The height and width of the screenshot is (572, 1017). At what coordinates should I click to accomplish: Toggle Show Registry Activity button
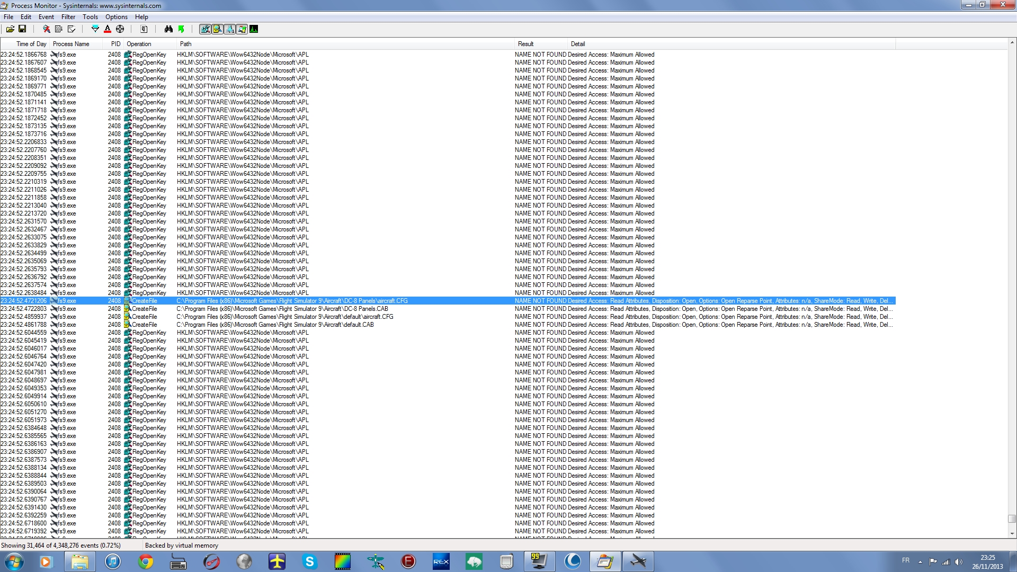tap(205, 29)
